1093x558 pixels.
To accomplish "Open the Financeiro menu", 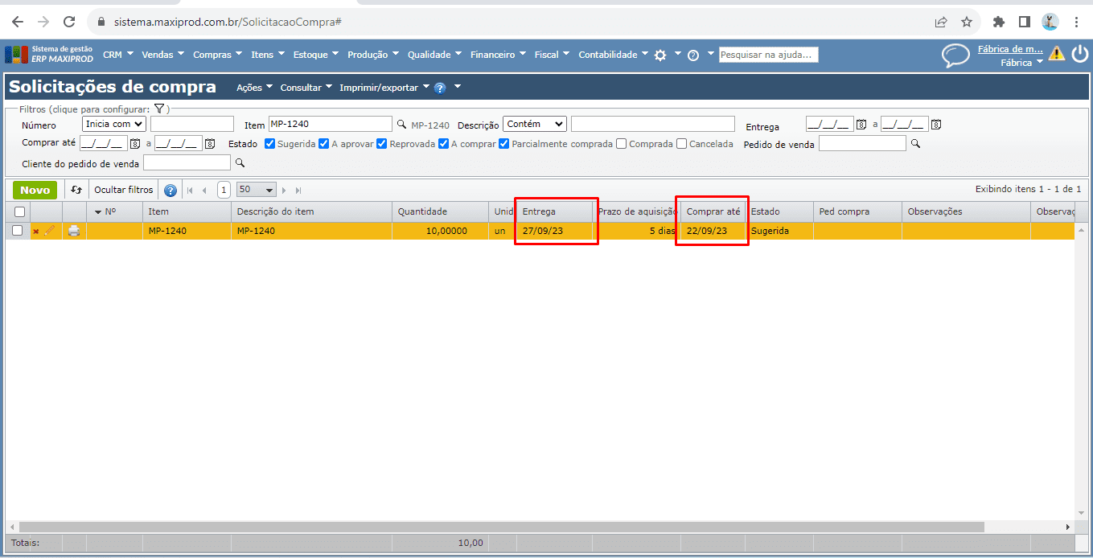I will (497, 55).
